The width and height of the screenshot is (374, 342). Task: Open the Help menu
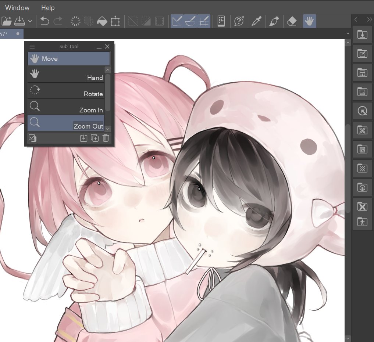coord(48,8)
